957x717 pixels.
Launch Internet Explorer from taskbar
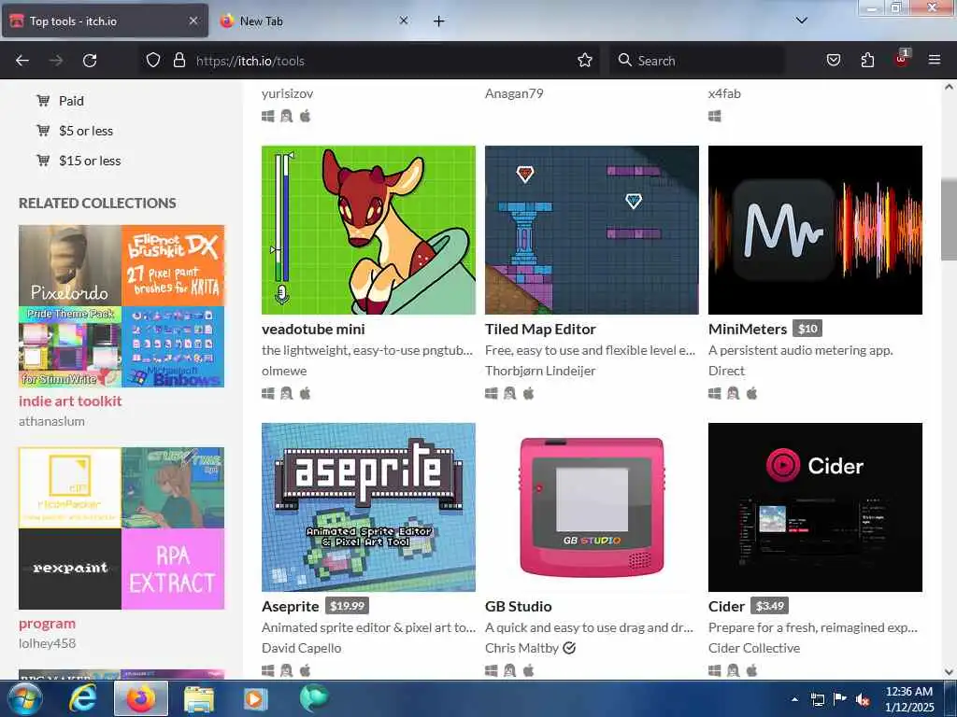[x=83, y=698]
